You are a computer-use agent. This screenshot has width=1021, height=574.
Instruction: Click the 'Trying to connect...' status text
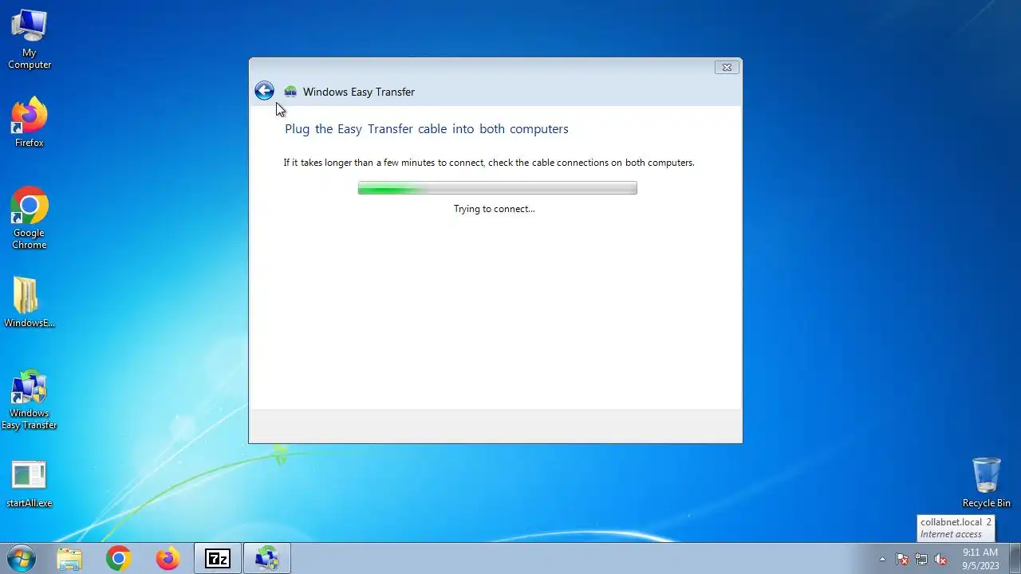pos(495,209)
